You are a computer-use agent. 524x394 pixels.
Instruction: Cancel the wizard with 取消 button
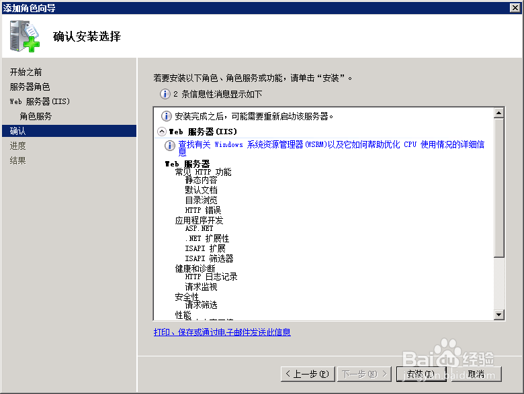point(476,374)
